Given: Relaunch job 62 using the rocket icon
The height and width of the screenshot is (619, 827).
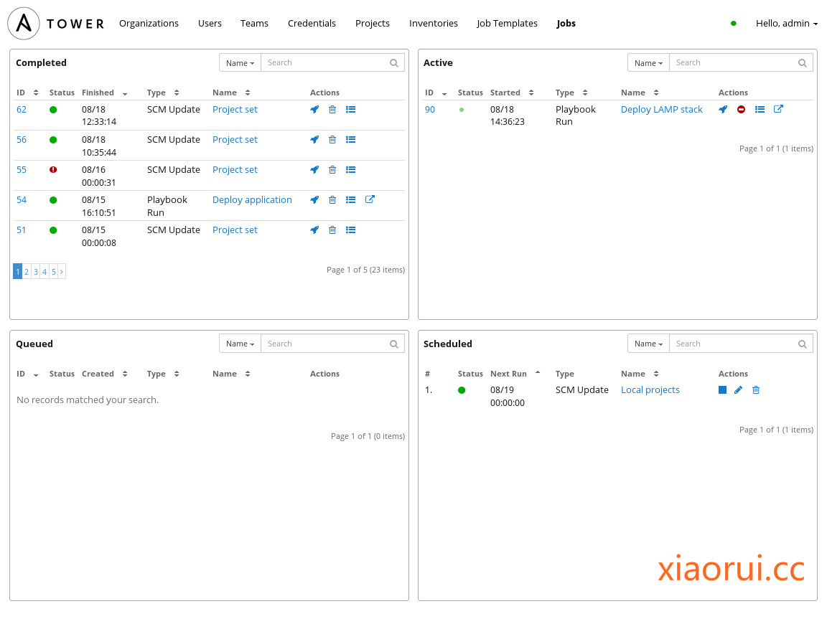Looking at the screenshot, I should point(314,110).
